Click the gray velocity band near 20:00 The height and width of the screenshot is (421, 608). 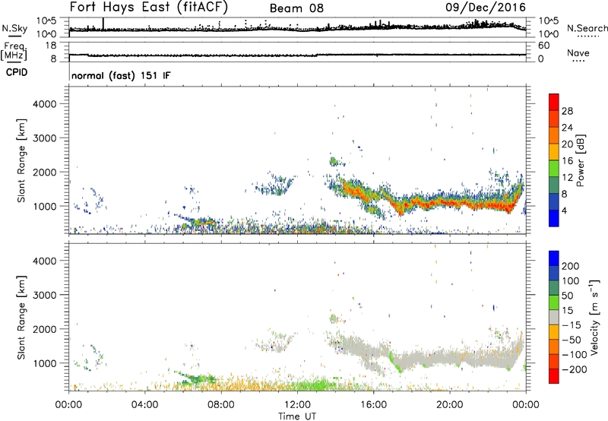point(450,359)
